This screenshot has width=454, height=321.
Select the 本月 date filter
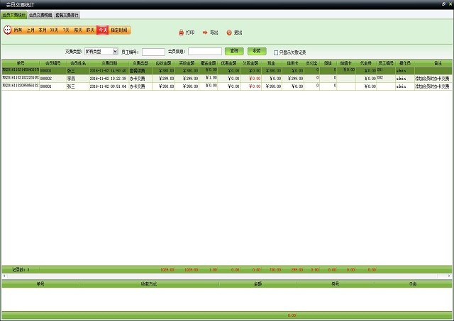click(43, 30)
